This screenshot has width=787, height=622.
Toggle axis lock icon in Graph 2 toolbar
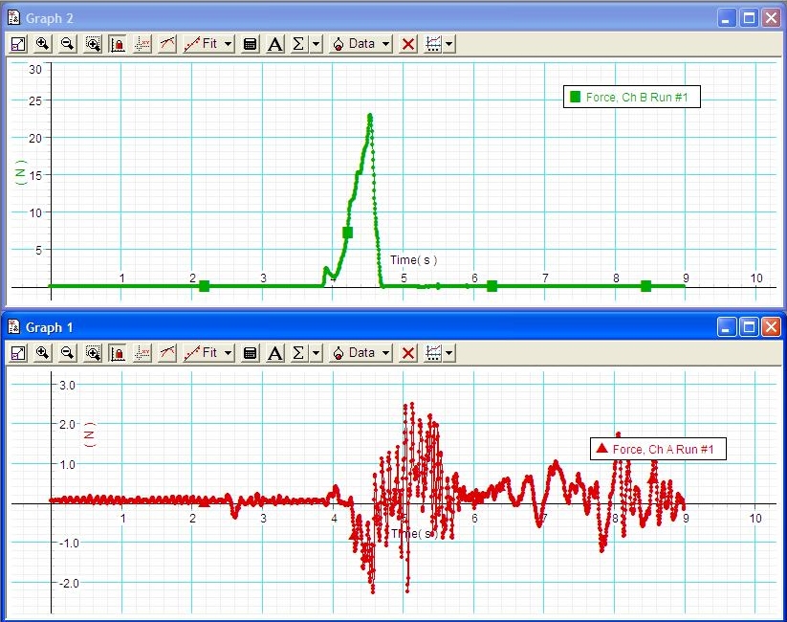coord(118,44)
